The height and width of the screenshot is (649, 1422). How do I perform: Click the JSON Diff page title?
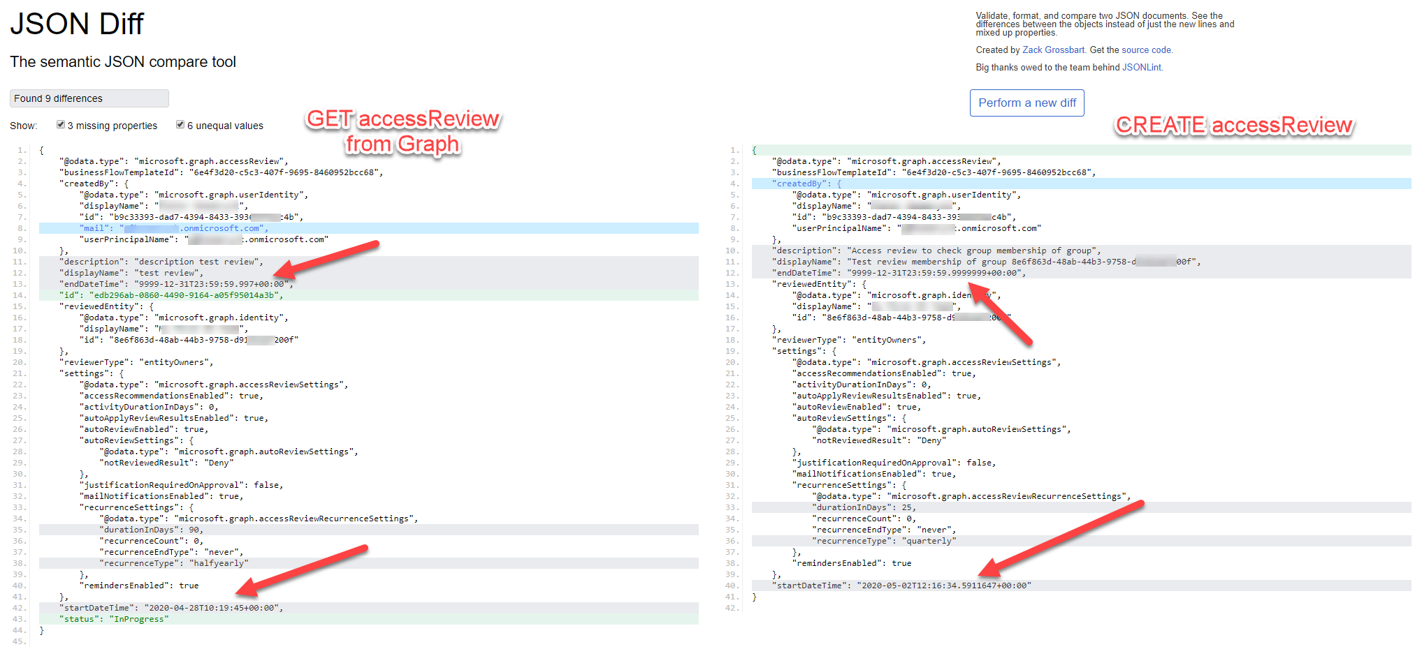(x=77, y=24)
